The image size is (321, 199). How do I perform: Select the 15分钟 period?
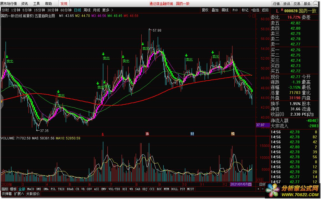39,10
